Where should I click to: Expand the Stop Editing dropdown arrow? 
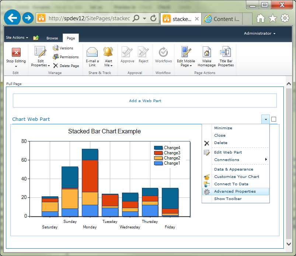tap(16, 66)
